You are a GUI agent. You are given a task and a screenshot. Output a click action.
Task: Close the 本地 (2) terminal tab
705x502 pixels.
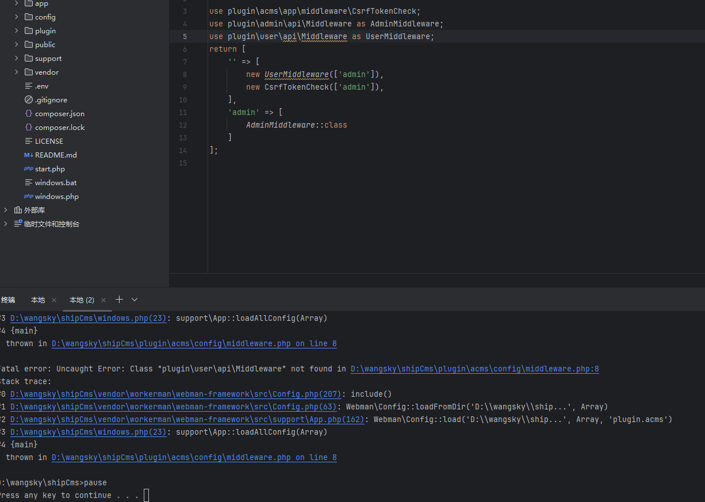click(x=104, y=300)
